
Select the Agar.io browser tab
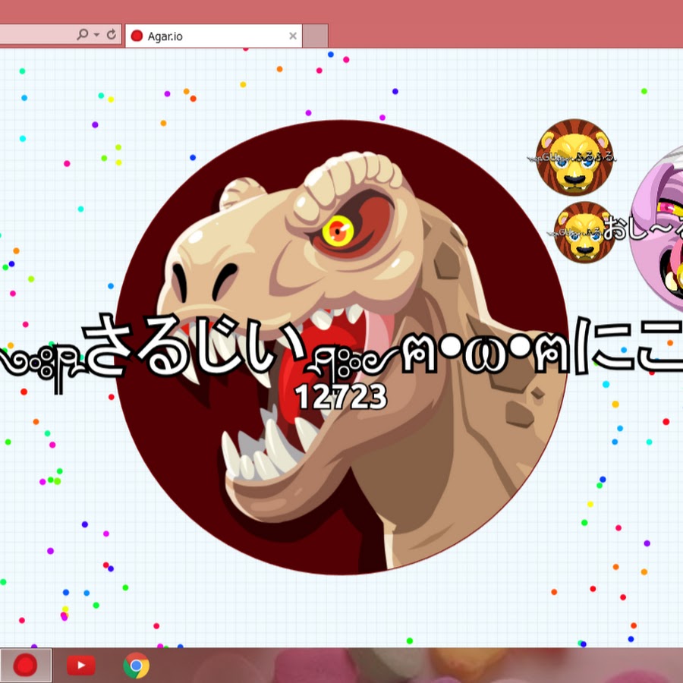tap(213, 36)
